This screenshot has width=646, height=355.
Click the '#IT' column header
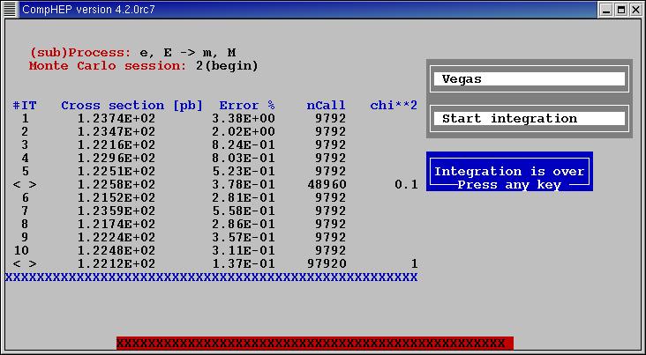pyautogui.click(x=25, y=106)
